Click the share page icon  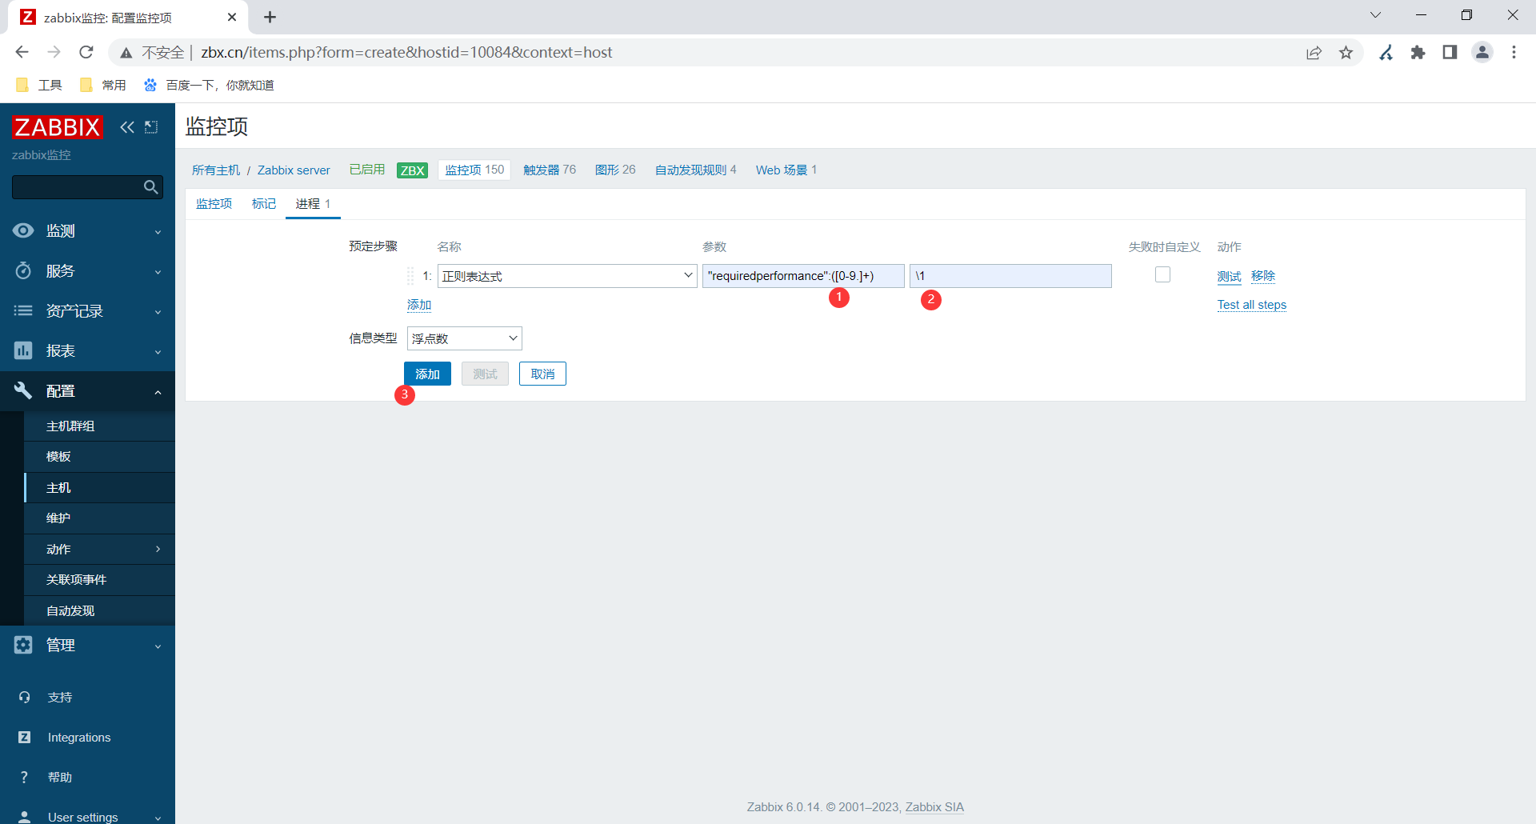1314,53
